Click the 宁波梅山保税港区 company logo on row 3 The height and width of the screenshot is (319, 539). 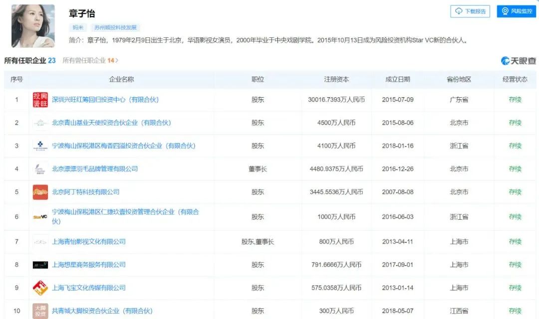tap(40, 146)
